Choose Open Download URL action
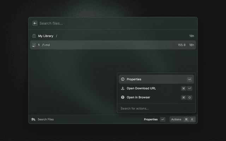Viewport: 226px width, 141px height. [x=141, y=88]
